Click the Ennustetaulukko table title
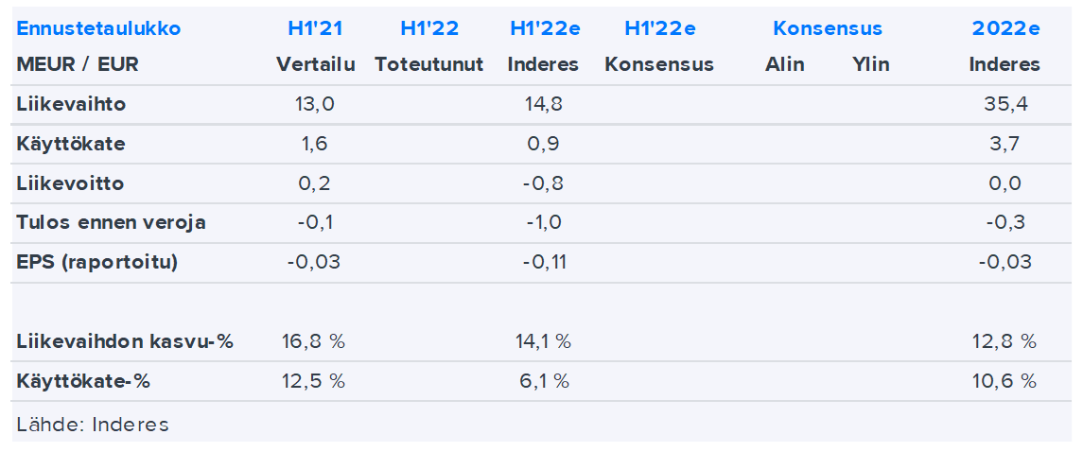This screenshot has height=452, width=1083. (x=98, y=28)
